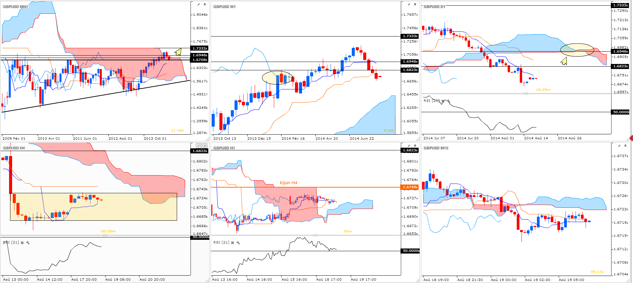Click the corner resize grip of the H4 chart
633x283 pixels.
pos(207,280)
